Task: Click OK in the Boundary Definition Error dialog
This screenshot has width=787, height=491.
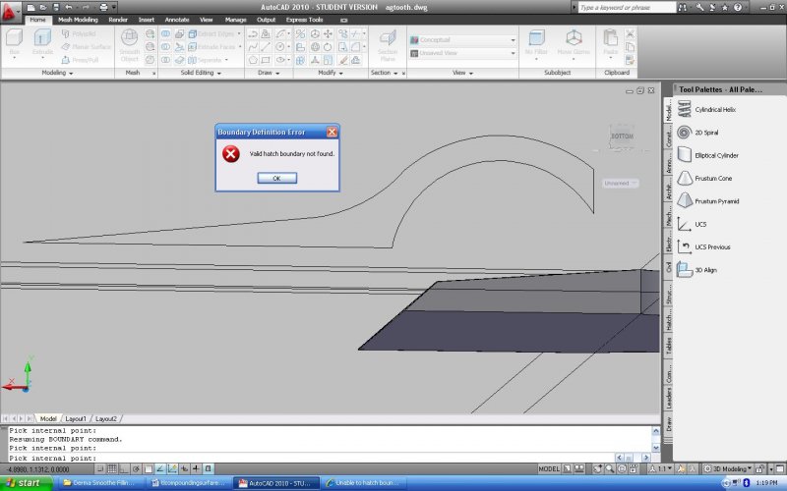Action: pos(276,178)
